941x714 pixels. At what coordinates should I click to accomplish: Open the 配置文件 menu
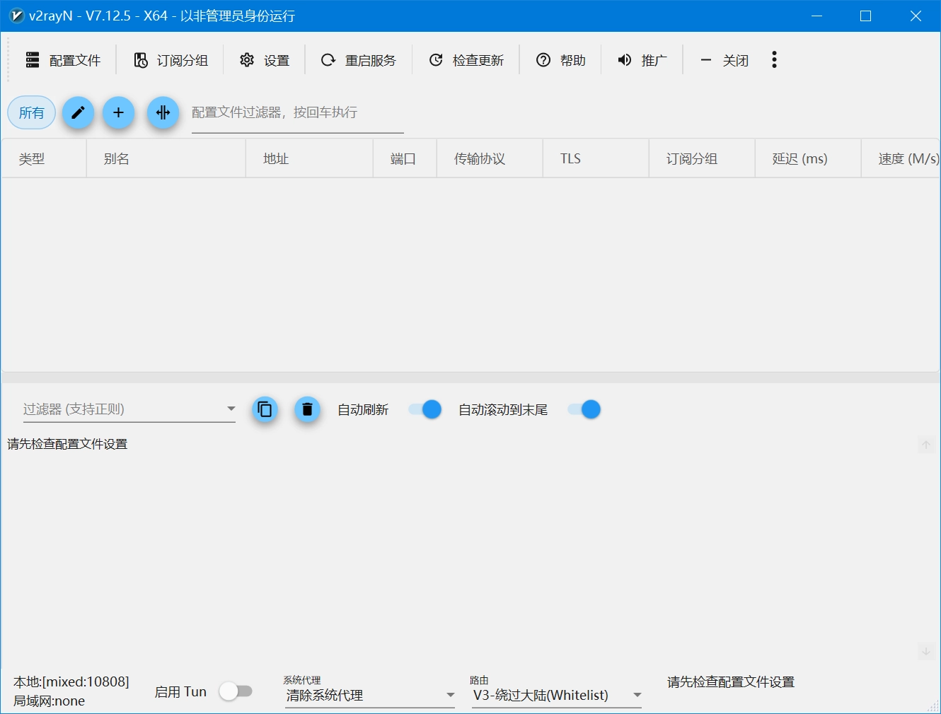(64, 60)
